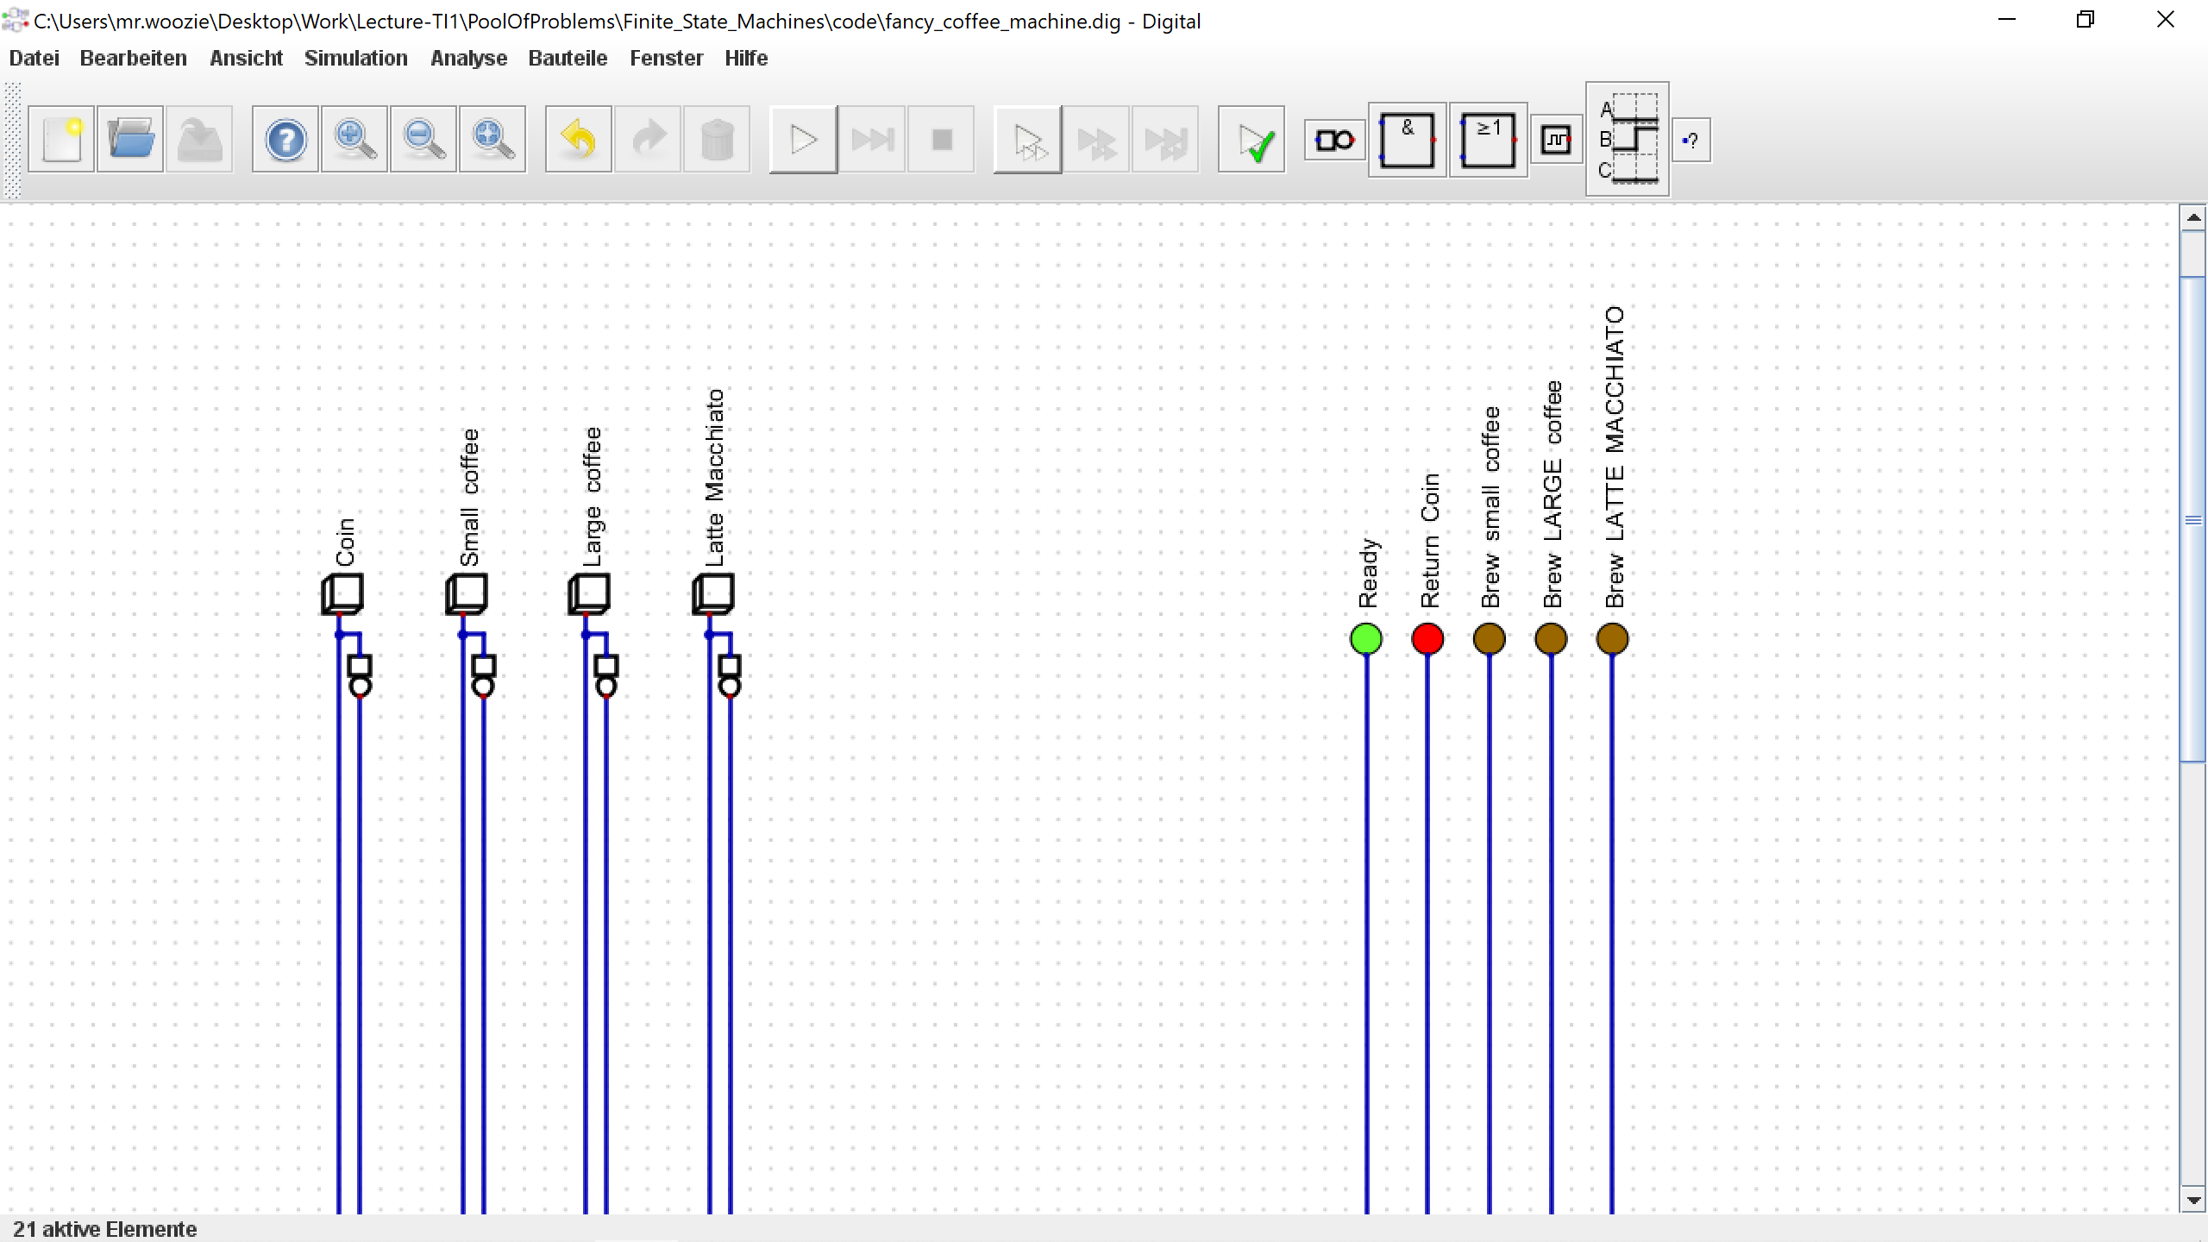Click the scrollbar up arrow
This screenshot has width=2208, height=1242.
[2193, 217]
